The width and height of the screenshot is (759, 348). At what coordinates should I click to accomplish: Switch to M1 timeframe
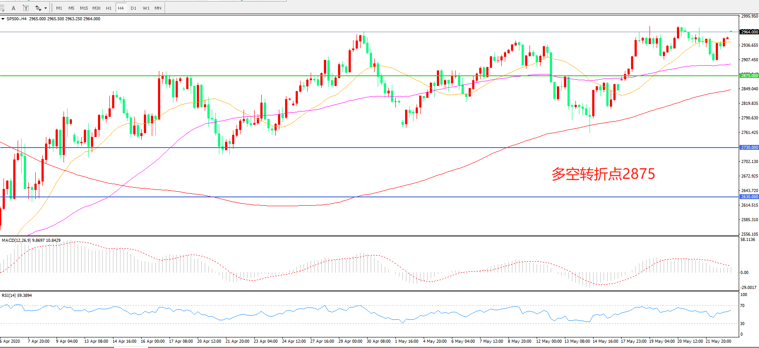tap(59, 8)
